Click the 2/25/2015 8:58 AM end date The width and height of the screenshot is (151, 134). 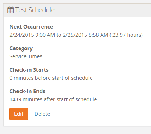pos(85,35)
